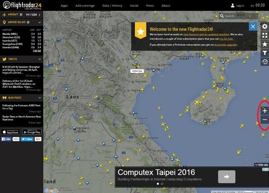
Task: Click the Log in link
Action: [x=240, y=5]
